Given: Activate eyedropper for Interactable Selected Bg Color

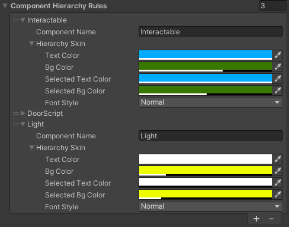Looking at the screenshot, I should pos(278,90).
